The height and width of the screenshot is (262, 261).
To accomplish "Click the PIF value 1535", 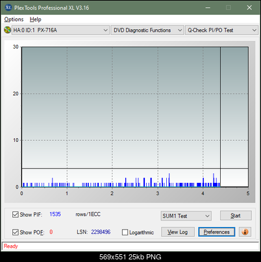I will click(55, 214).
